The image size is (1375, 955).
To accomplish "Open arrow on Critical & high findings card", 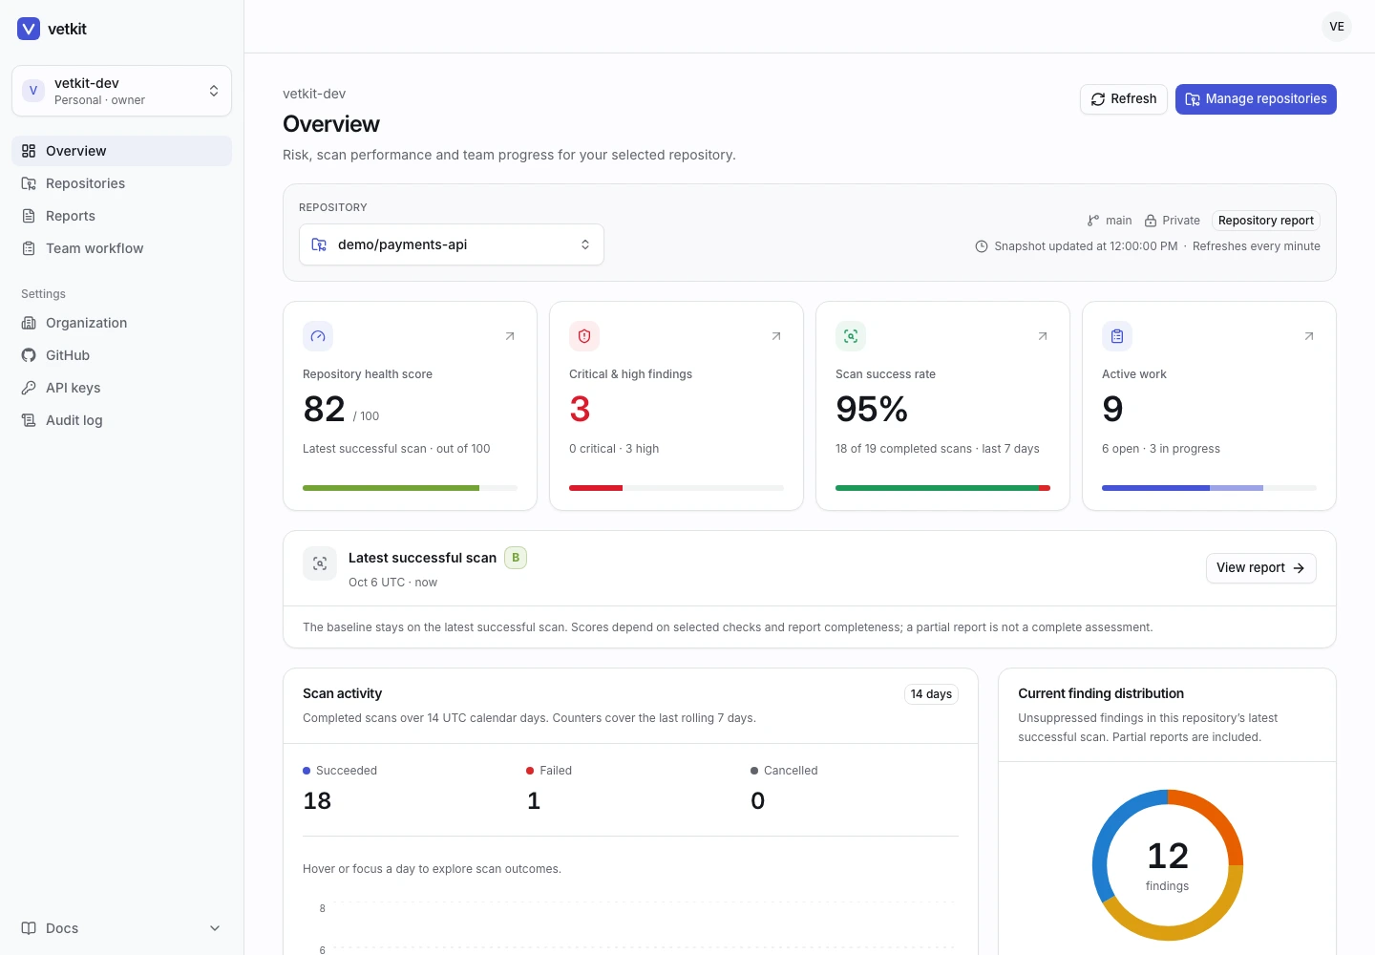I will tap(776, 336).
